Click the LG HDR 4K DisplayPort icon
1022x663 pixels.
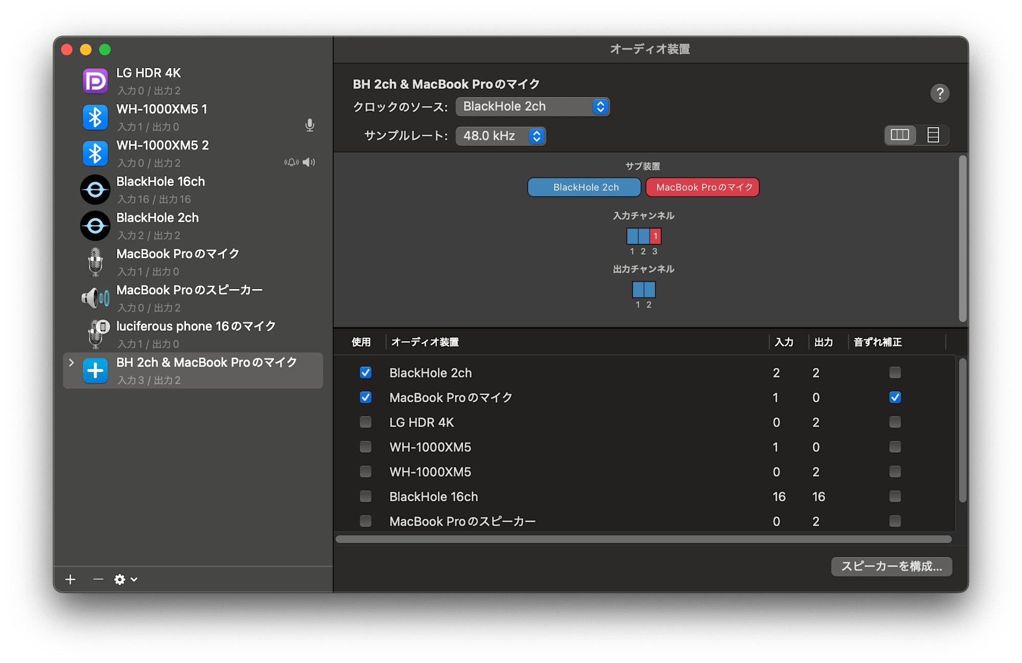point(96,81)
